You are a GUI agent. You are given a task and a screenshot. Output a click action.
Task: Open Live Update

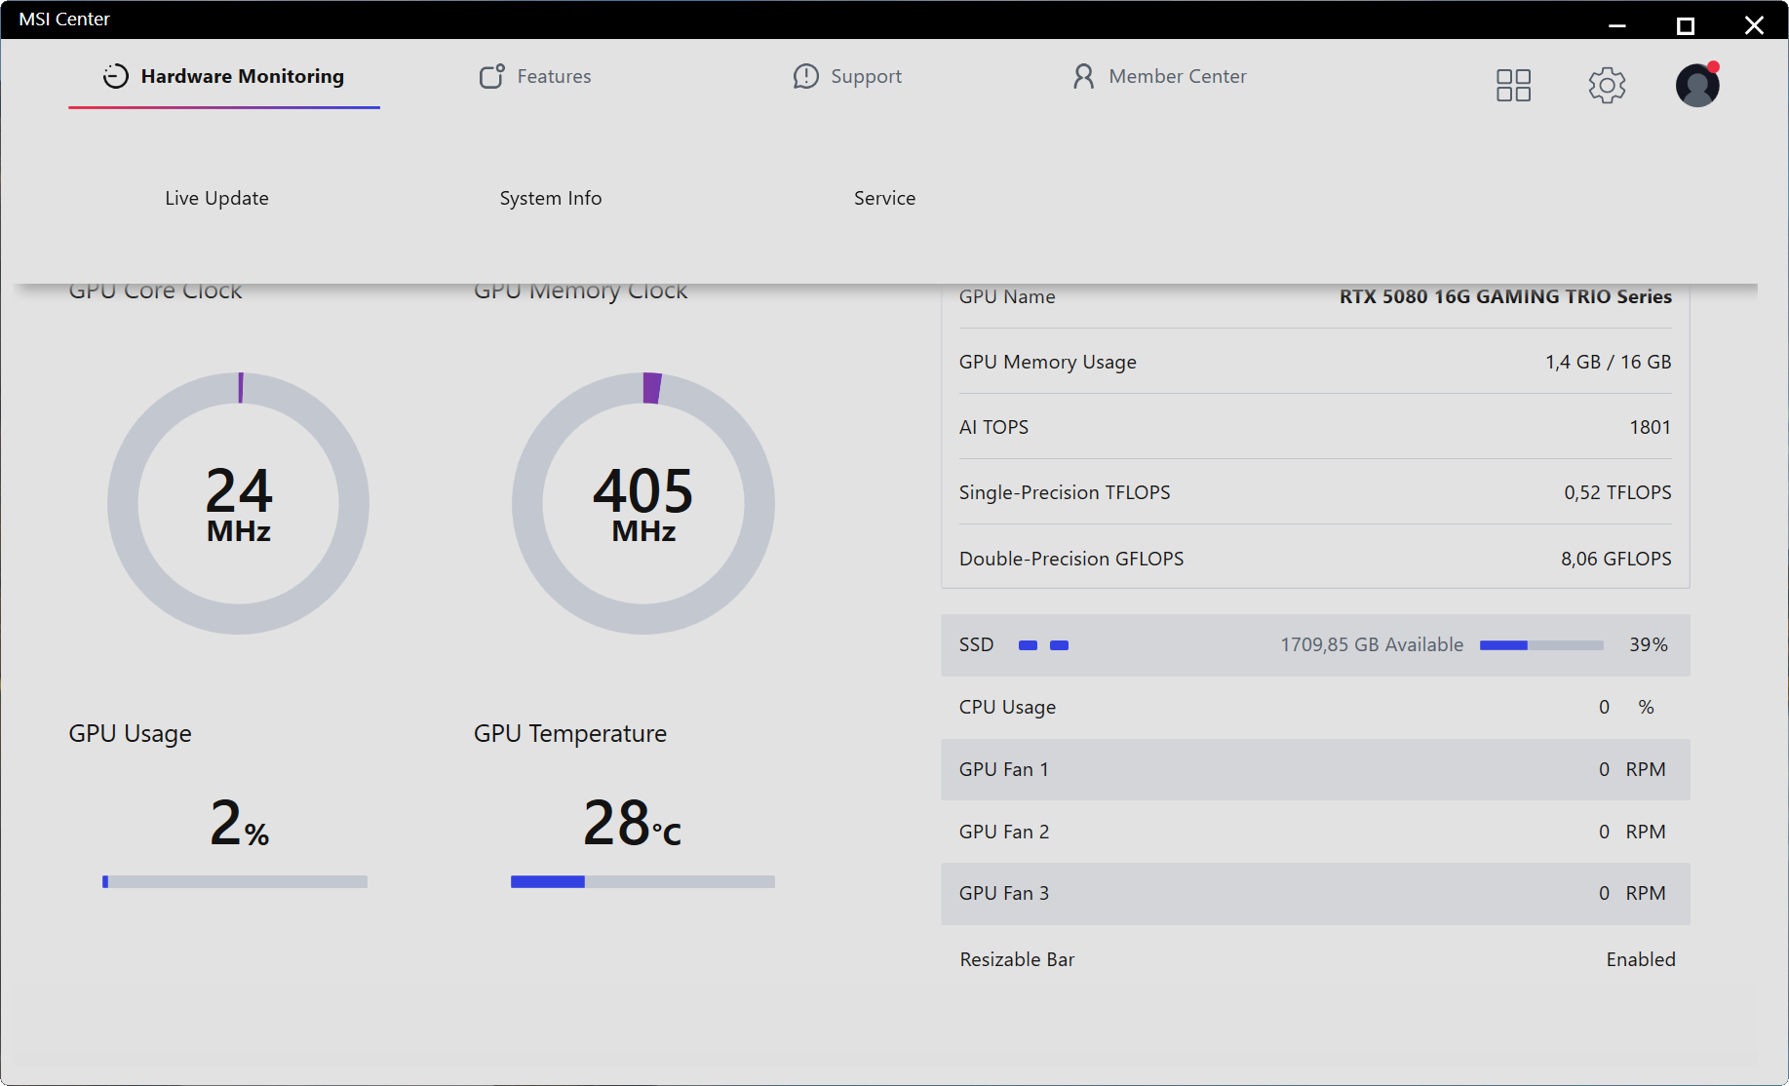tap(216, 198)
